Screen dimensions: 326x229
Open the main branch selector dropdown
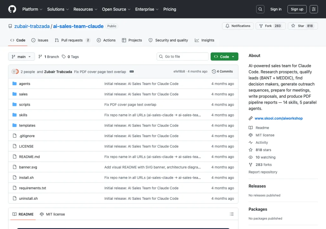21,57
